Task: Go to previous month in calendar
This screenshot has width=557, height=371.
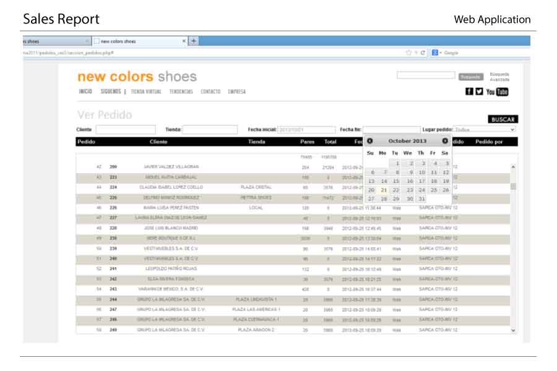Action: point(370,141)
